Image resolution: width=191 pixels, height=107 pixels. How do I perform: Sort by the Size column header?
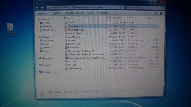150,18
